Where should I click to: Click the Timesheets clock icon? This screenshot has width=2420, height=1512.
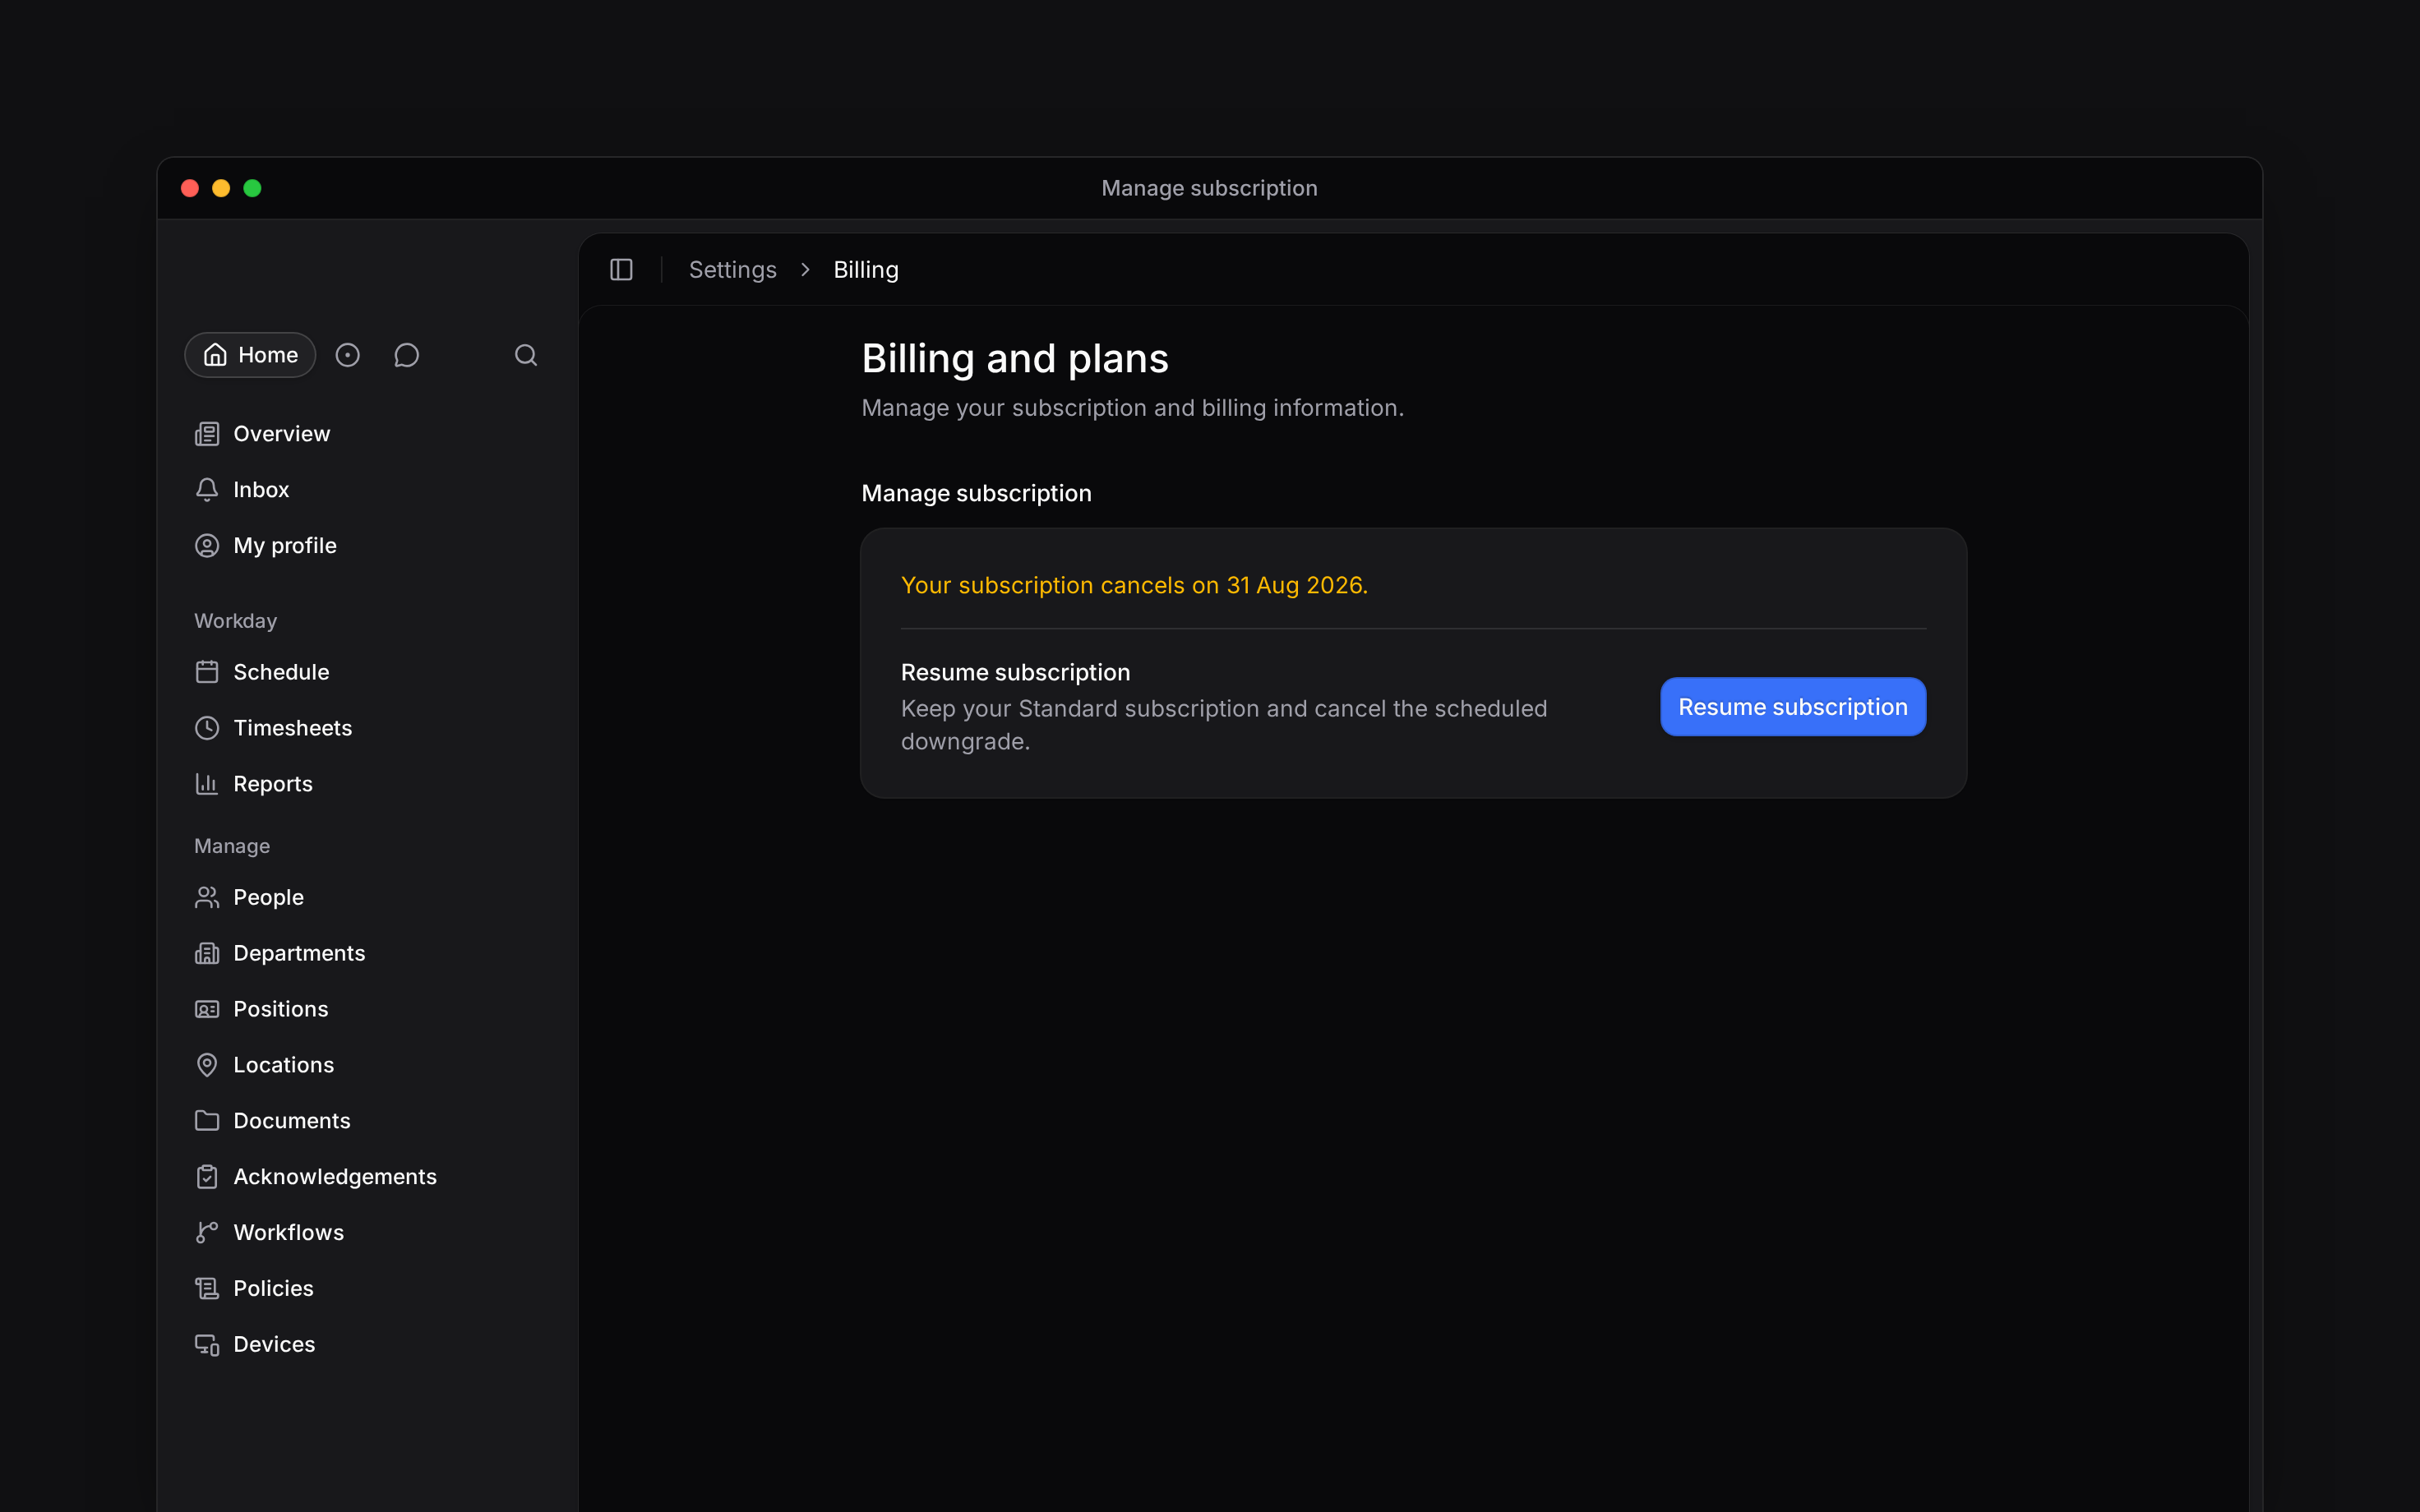click(207, 728)
